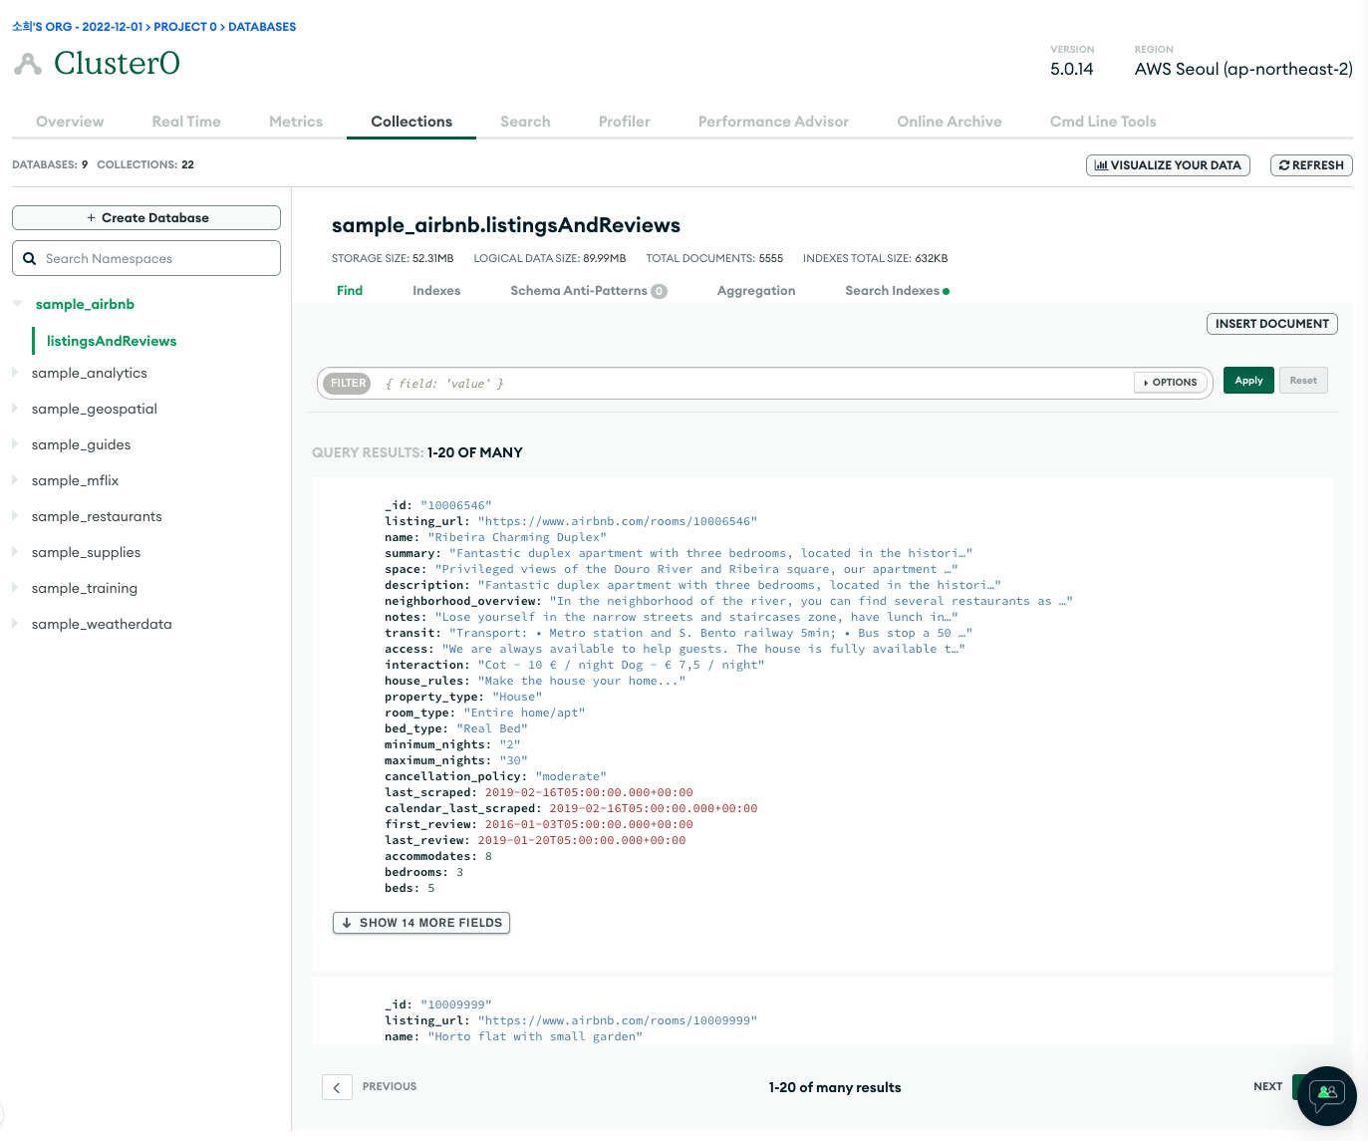Open the Indexes sub-tab
Viewport: 1368px width, 1141px height.
(x=436, y=291)
